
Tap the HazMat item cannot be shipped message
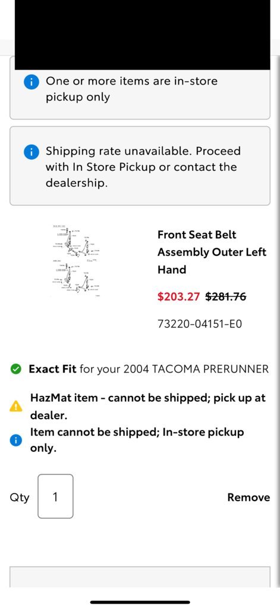(148, 406)
